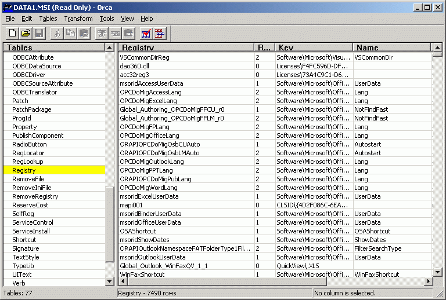The width and height of the screenshot is (446, 300).
Task: Open the Transform menu
Action: pyautogui.click(x=78, y=19)
